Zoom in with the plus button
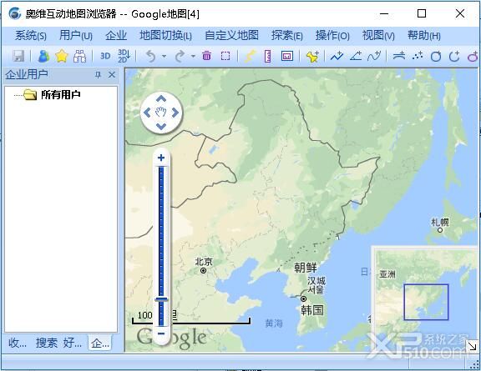 [161, 158]
